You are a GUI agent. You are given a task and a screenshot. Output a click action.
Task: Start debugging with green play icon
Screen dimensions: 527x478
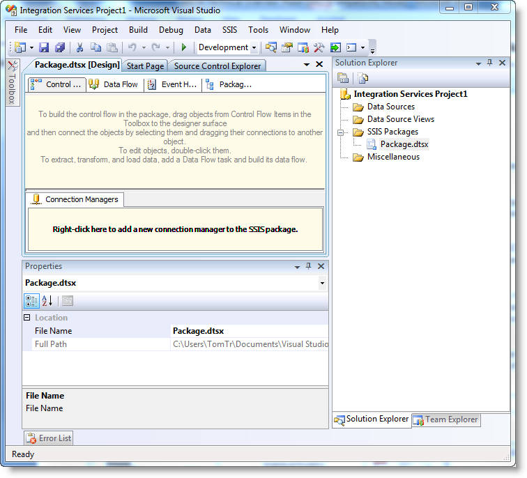click(184, 47)
